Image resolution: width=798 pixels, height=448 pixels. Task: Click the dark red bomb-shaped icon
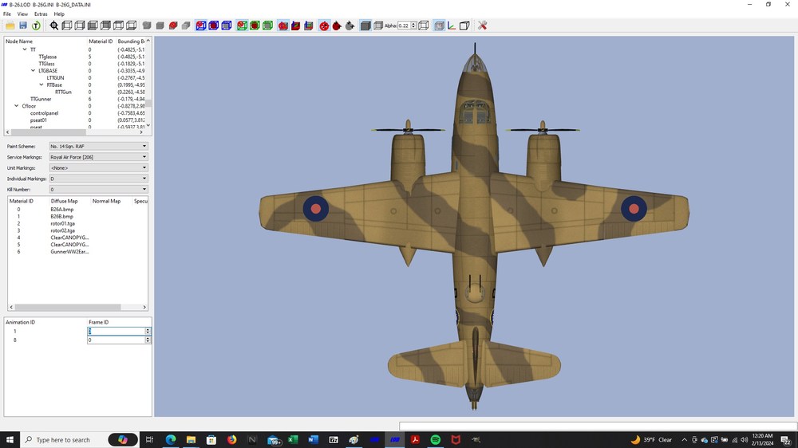pyautogui.click(x=337, y=26)
